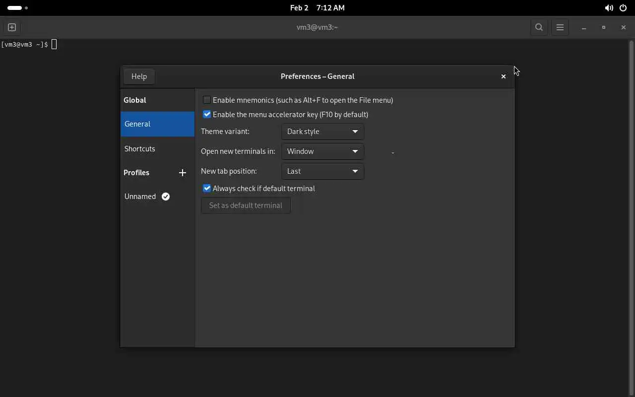Enable mnemonics checkbox
635x397 pixels.
click(x=207, y=100)
